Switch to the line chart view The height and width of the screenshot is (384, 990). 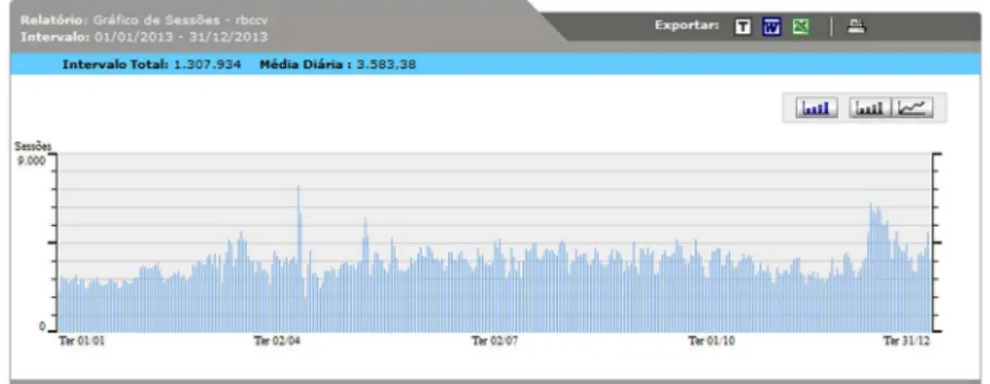[x=912, y=108]
